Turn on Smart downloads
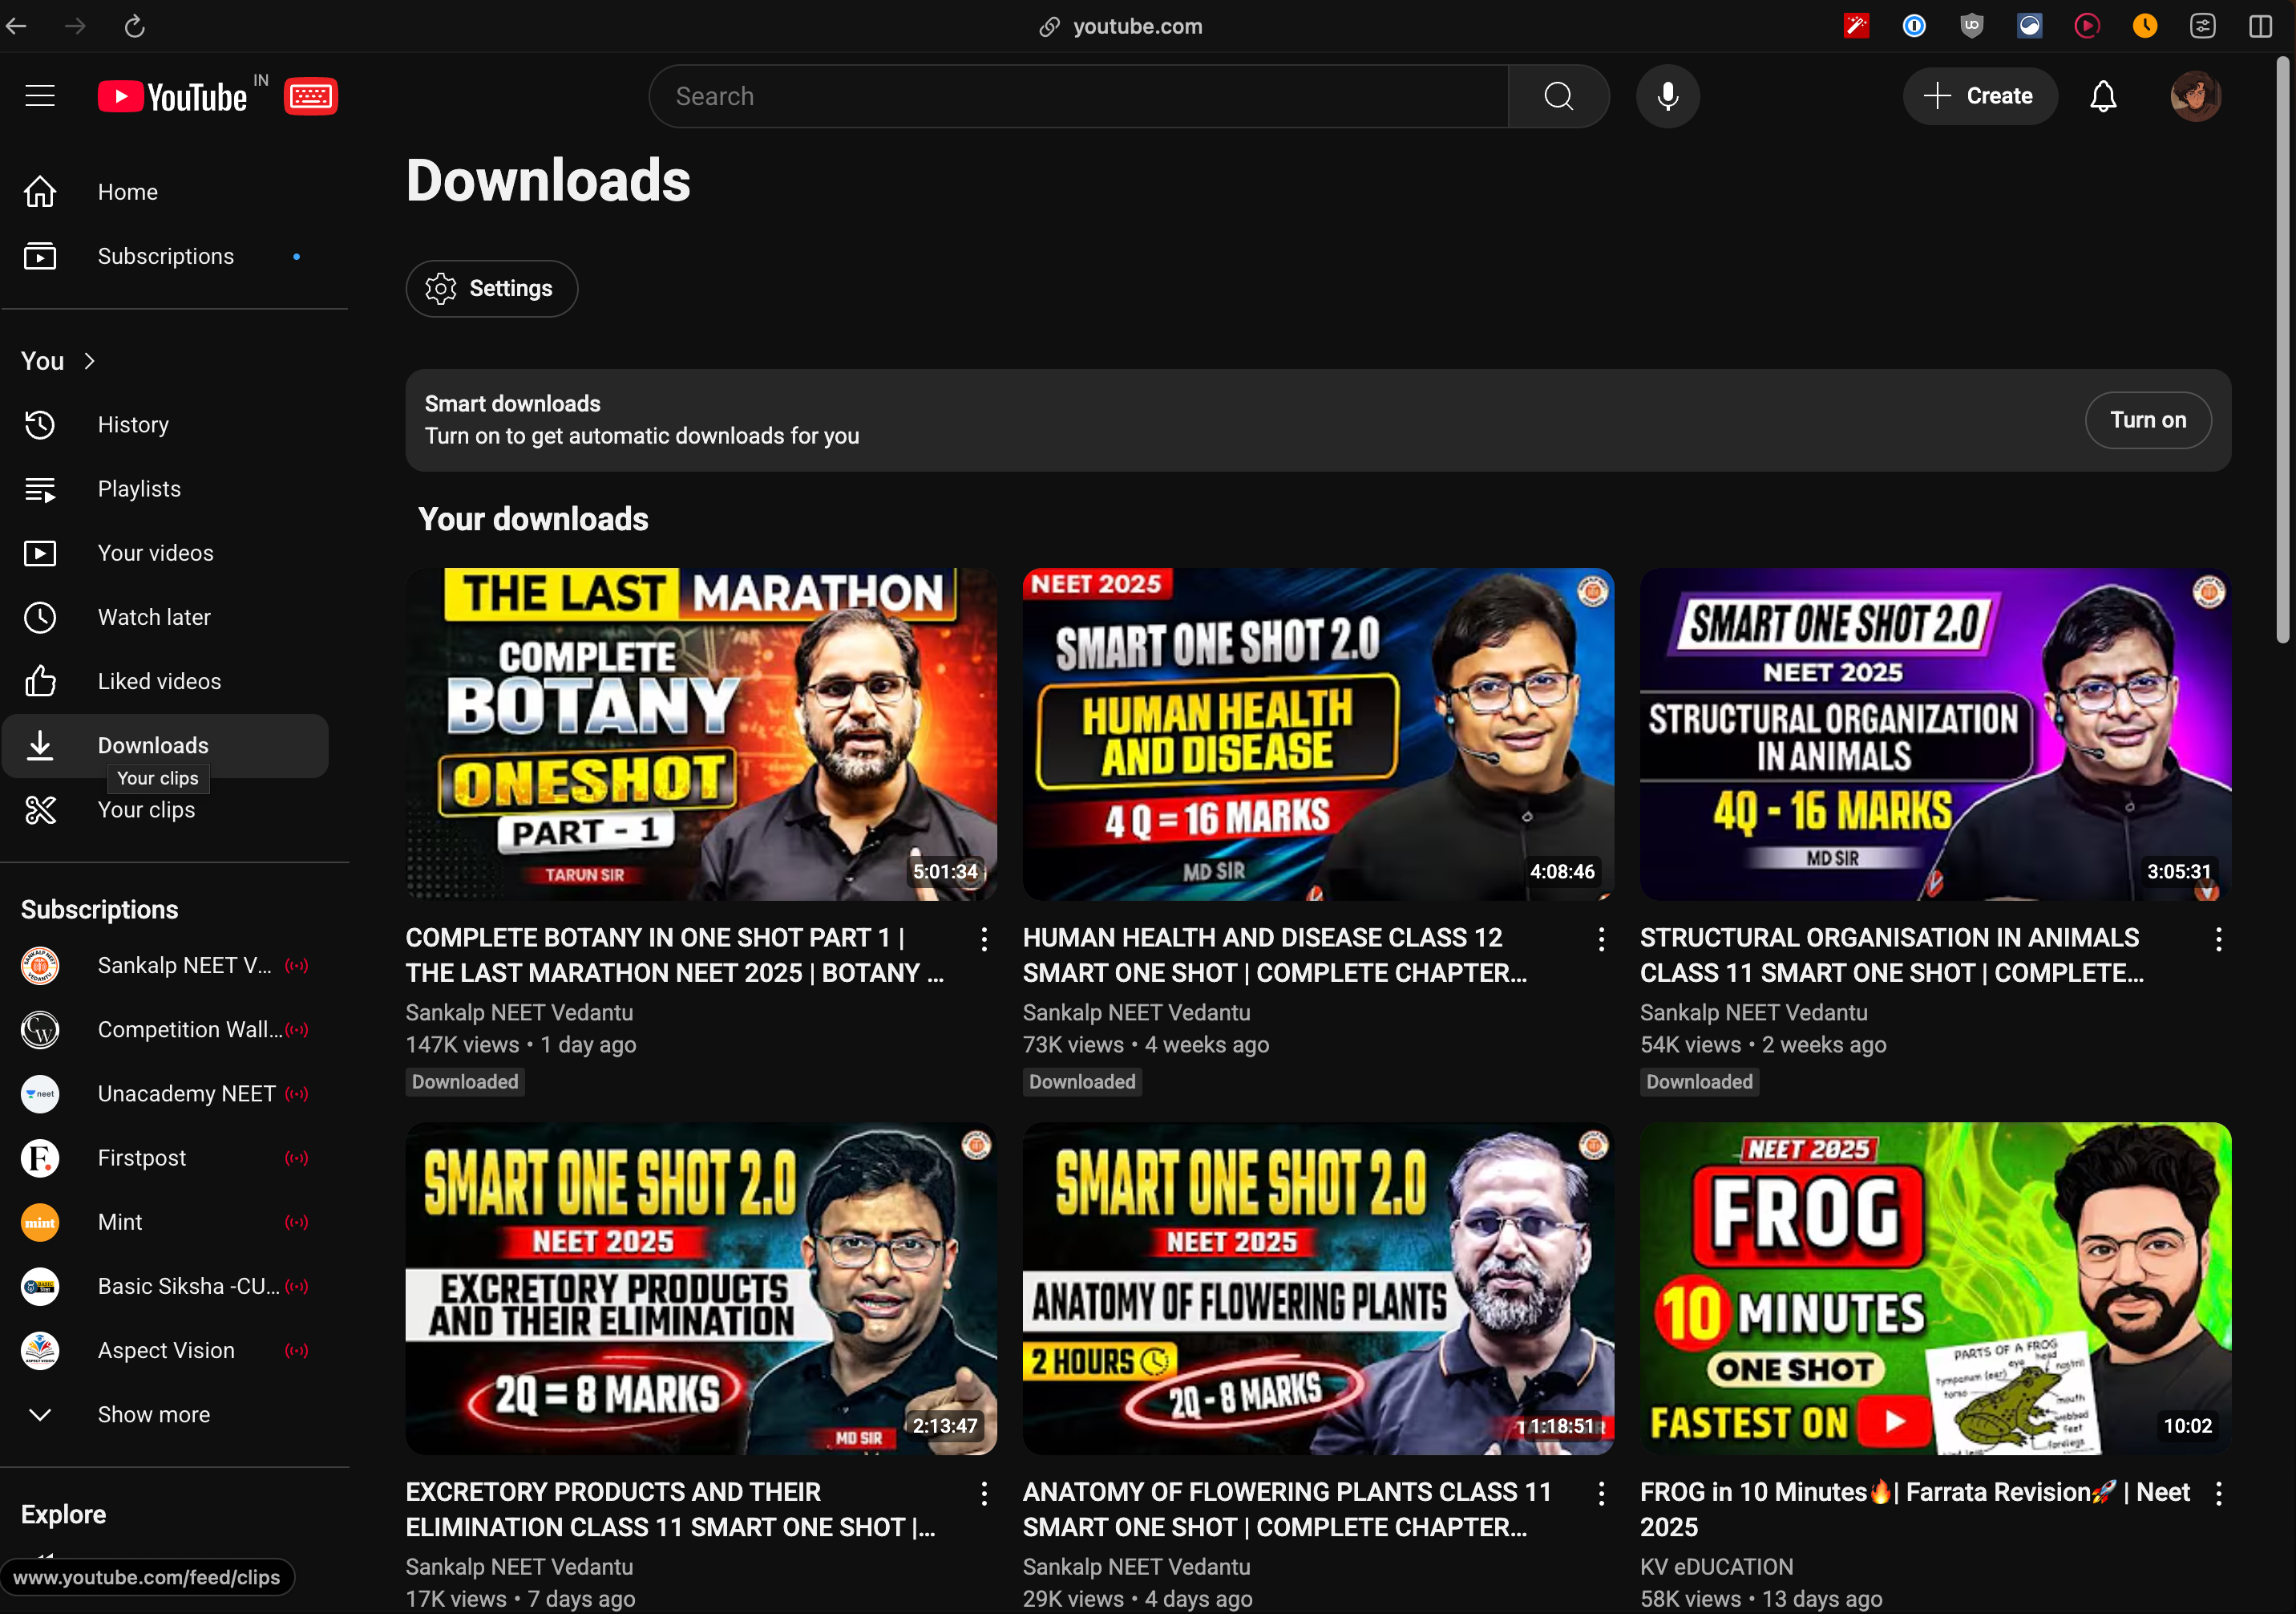 click(x=2147, y=420)
